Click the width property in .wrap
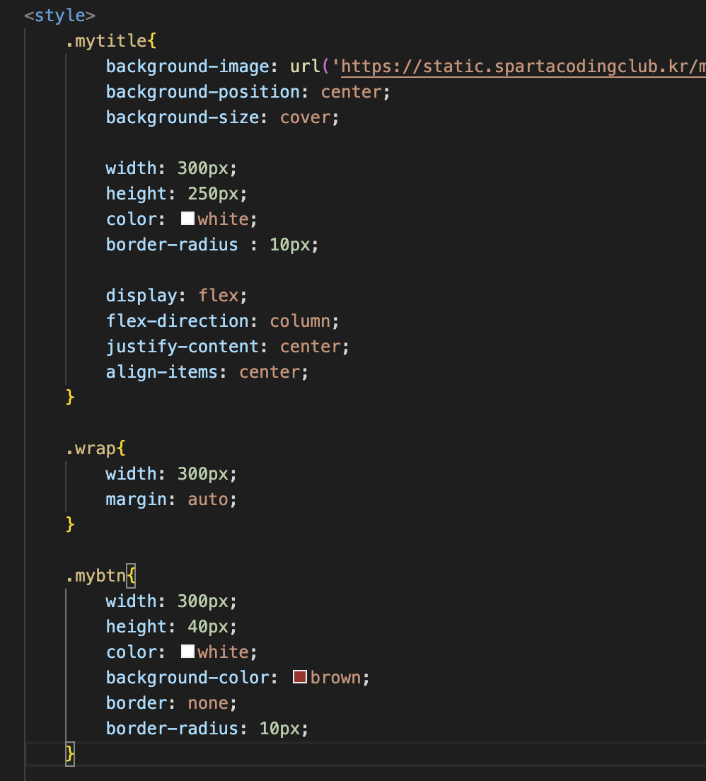This screenshot has height=781, width=706. pos(132,474)
